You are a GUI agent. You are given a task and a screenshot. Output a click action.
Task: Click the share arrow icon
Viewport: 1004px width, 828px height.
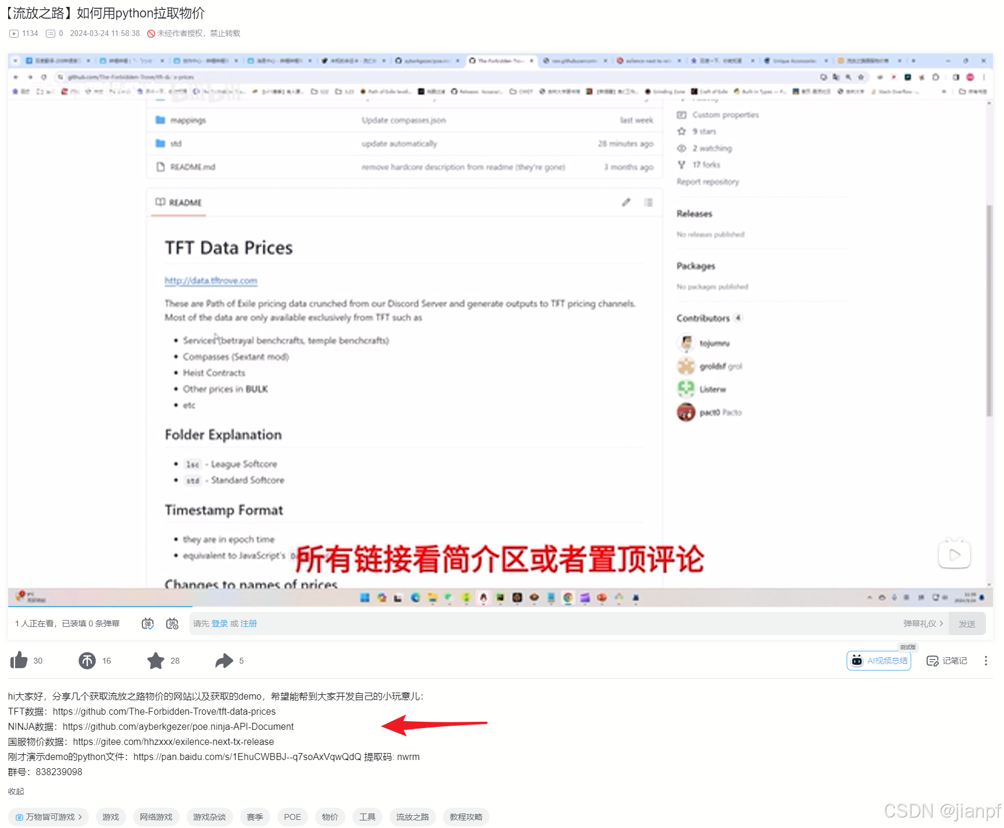click(x=224, y=661)
